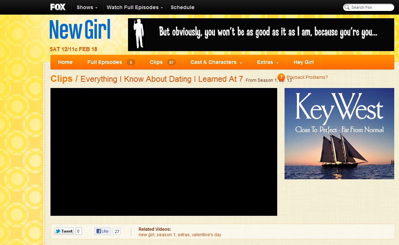Screen dimensions: 399x245
Task: Click the FOX logo
Action: pyautogui.click(x=58, y=7)
